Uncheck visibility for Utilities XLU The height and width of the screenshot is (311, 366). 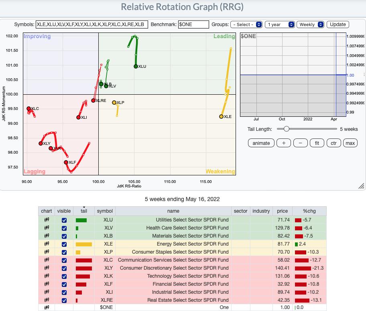point(64,220)
